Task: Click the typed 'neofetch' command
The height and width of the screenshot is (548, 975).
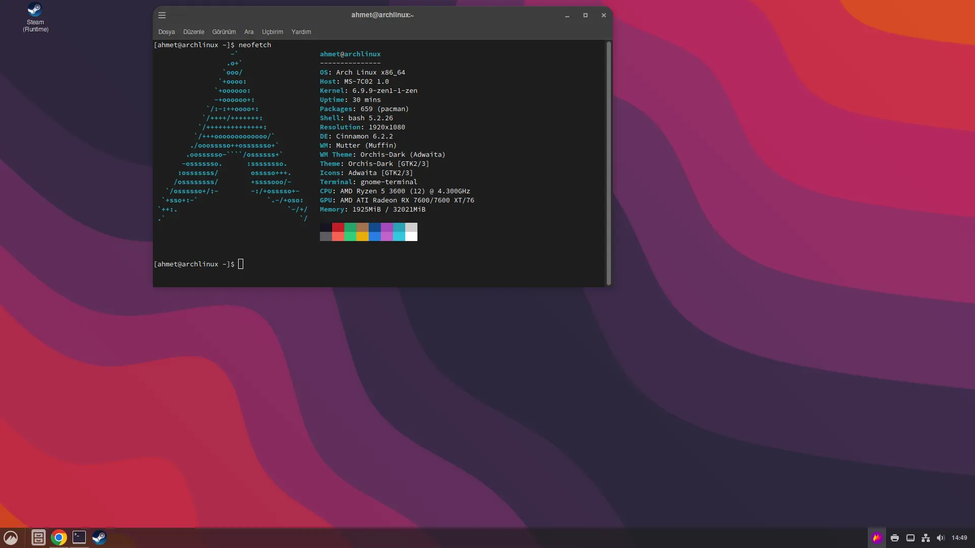Action: [255, 45]
